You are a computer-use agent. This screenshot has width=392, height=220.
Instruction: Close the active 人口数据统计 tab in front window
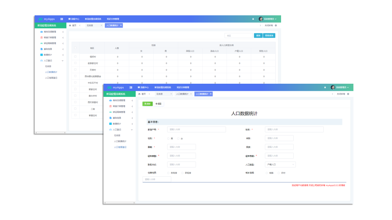tap(210, 94)
